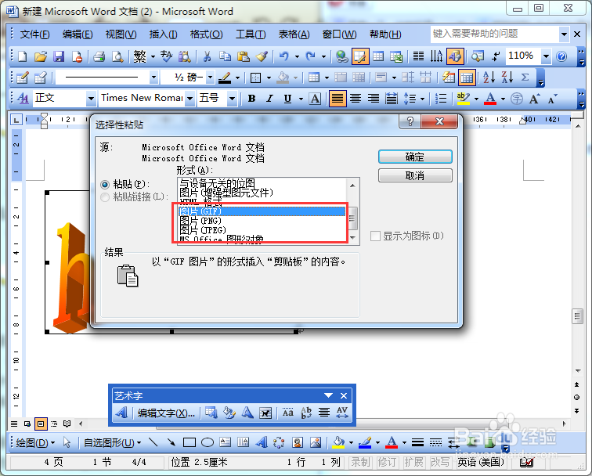Click WordArt Same Letter Heights Aa icon
The width and height of the screenshot is (592, 476).
point(288,413)
